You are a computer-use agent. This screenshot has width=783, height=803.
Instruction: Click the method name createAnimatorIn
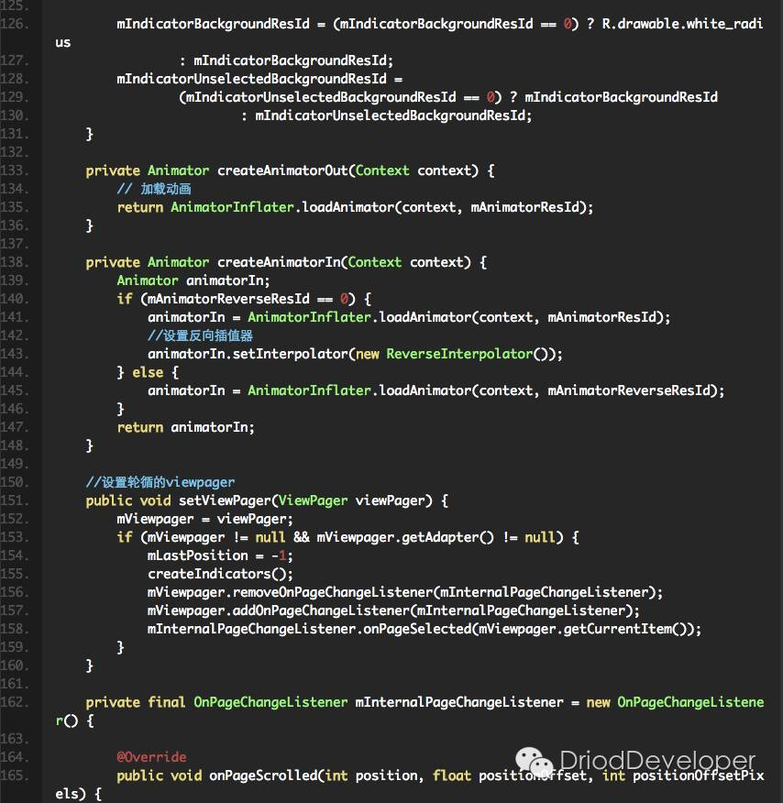click(x=279, y=261)
